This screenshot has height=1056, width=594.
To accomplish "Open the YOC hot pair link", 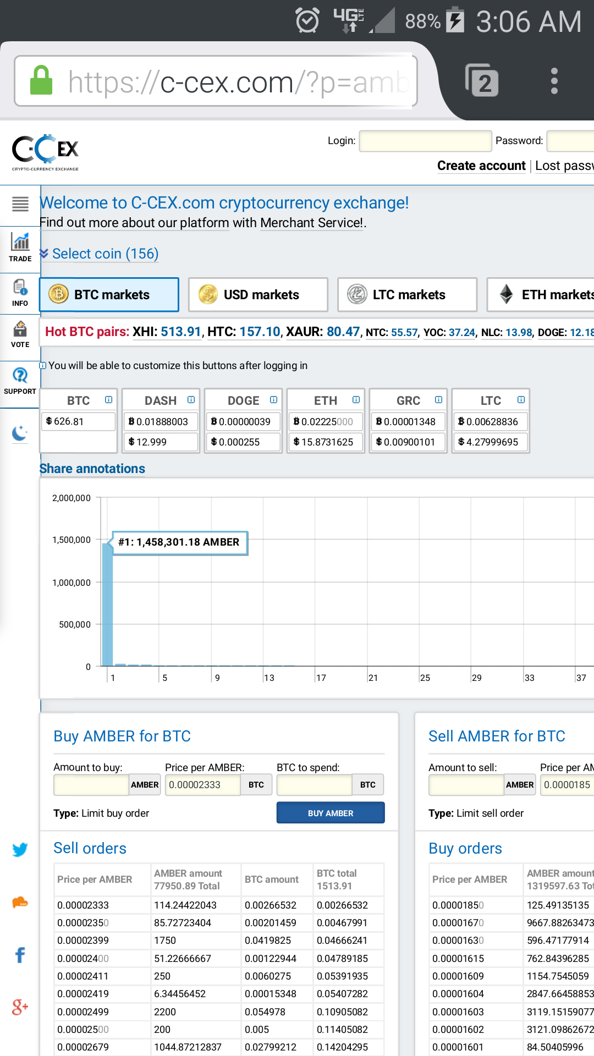I will [449, 332].
